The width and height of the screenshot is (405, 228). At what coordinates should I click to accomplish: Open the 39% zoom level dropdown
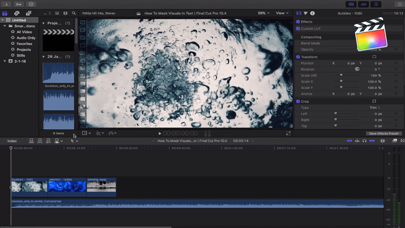coord(264,13)
